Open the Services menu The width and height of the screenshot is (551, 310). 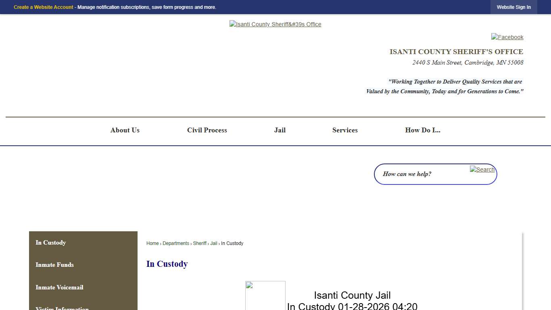345,130
